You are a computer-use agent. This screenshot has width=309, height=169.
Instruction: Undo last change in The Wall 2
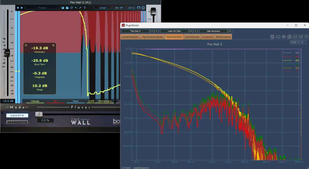[x=76, y=8]
